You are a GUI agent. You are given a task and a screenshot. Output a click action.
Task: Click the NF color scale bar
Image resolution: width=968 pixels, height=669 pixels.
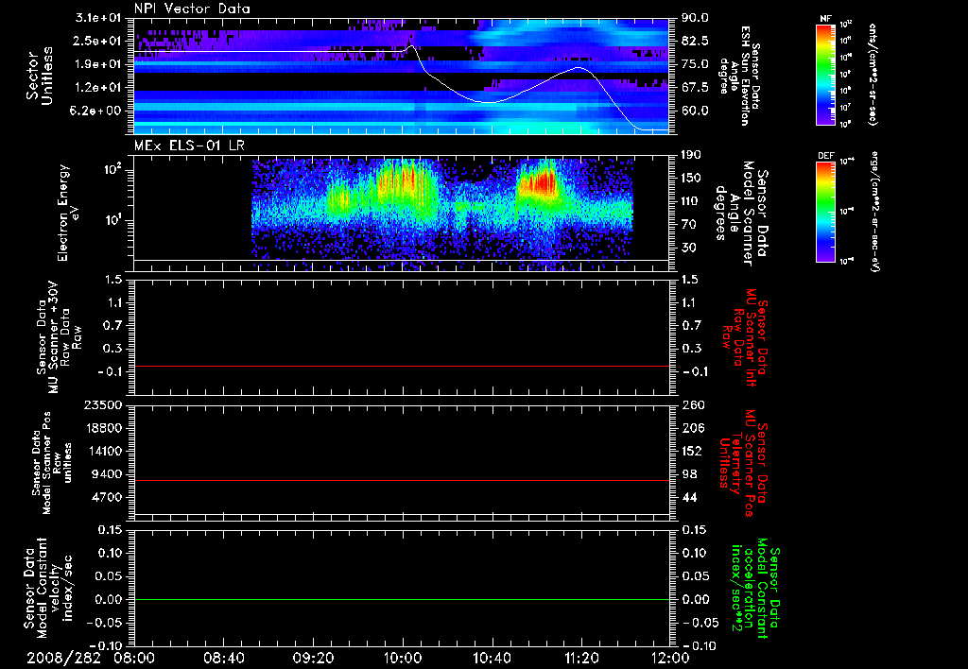[x=826, y=74]
